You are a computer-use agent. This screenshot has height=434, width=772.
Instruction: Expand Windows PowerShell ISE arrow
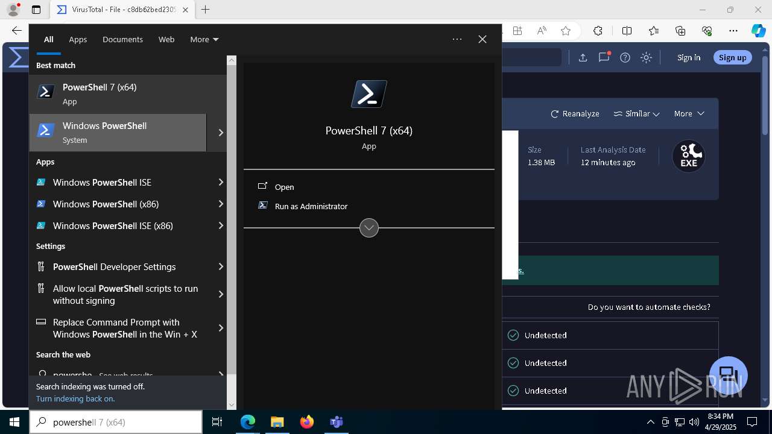point(221,182)
